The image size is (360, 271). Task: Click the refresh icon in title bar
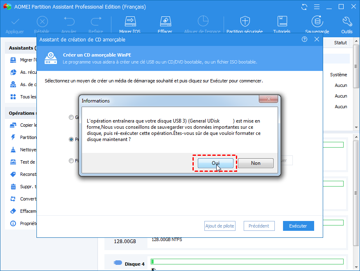click(304, 7)
